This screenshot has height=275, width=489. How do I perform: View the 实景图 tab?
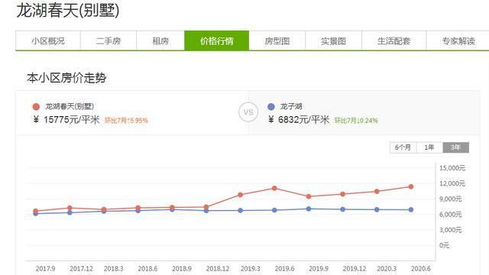333,40
